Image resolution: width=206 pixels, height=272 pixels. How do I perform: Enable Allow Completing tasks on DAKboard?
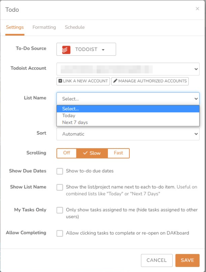point(60,233)
